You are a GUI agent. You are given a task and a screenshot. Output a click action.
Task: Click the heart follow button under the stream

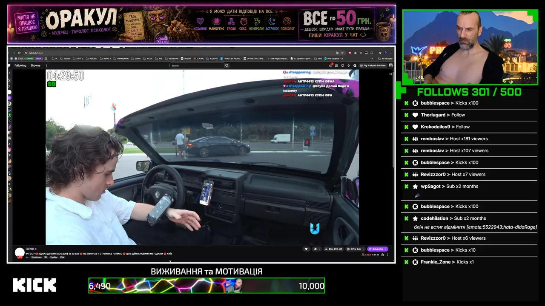[x=306, y=249]
